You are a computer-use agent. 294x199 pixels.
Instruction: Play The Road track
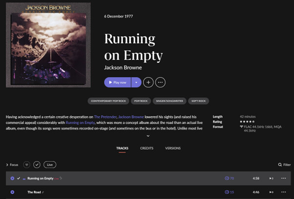point(12,192)
